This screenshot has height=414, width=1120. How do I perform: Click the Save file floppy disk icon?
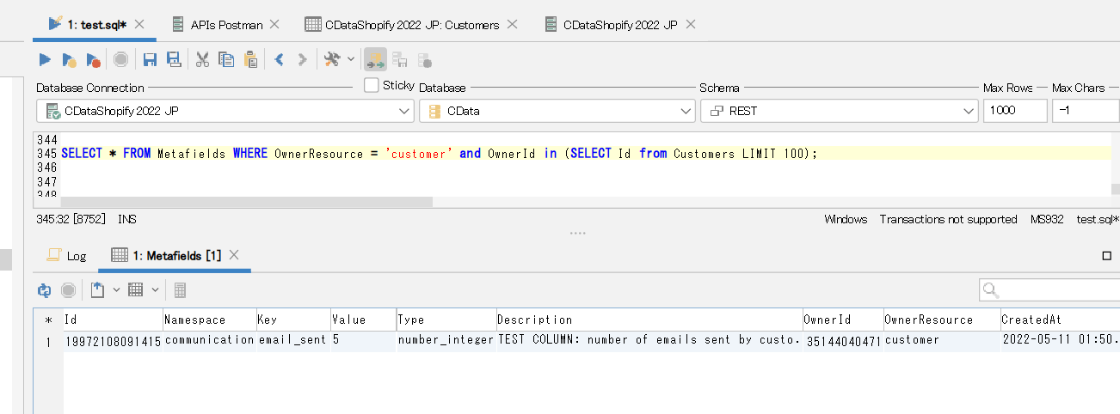pyautogui.click(x=150, y=59)
